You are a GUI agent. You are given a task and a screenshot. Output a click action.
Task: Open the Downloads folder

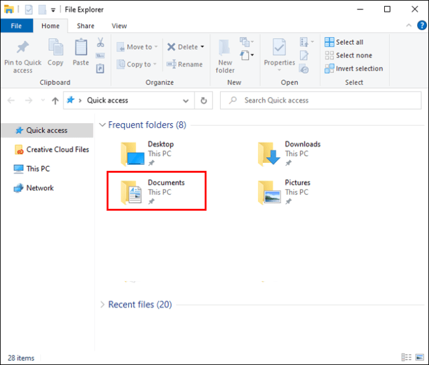pos(290,153)
